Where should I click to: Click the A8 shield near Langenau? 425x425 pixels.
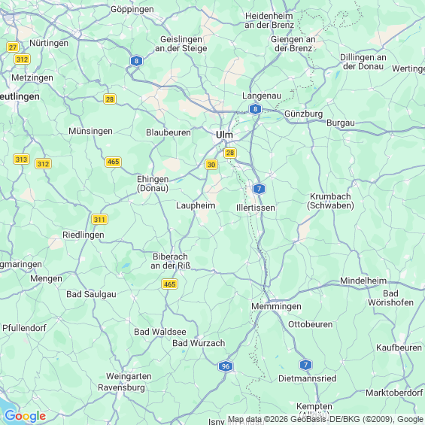(x=255, y=109)
